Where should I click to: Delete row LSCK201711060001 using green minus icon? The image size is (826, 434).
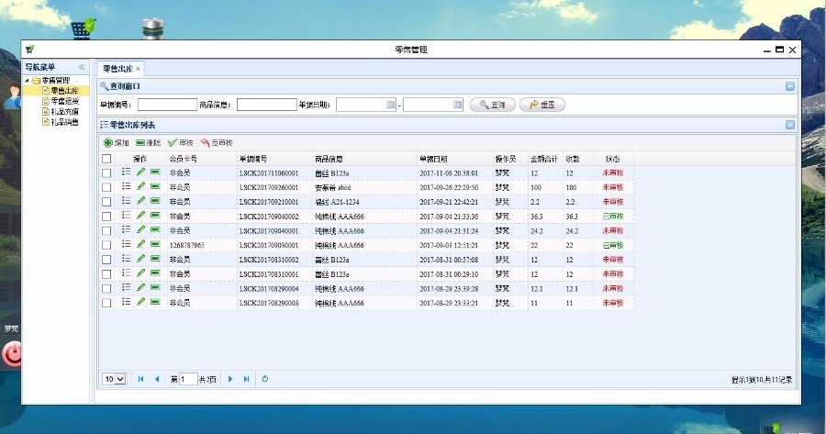coord(155,172)
